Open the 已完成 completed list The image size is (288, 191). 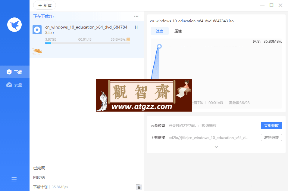pos(39,168)
